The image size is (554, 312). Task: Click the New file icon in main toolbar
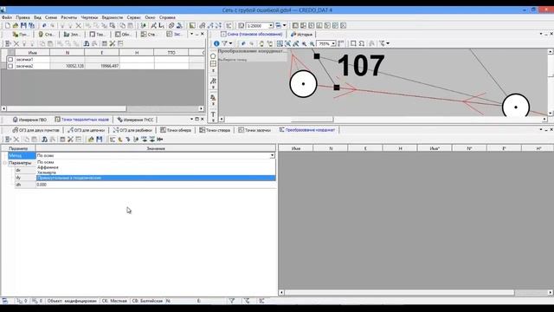[x=8, y=25]
